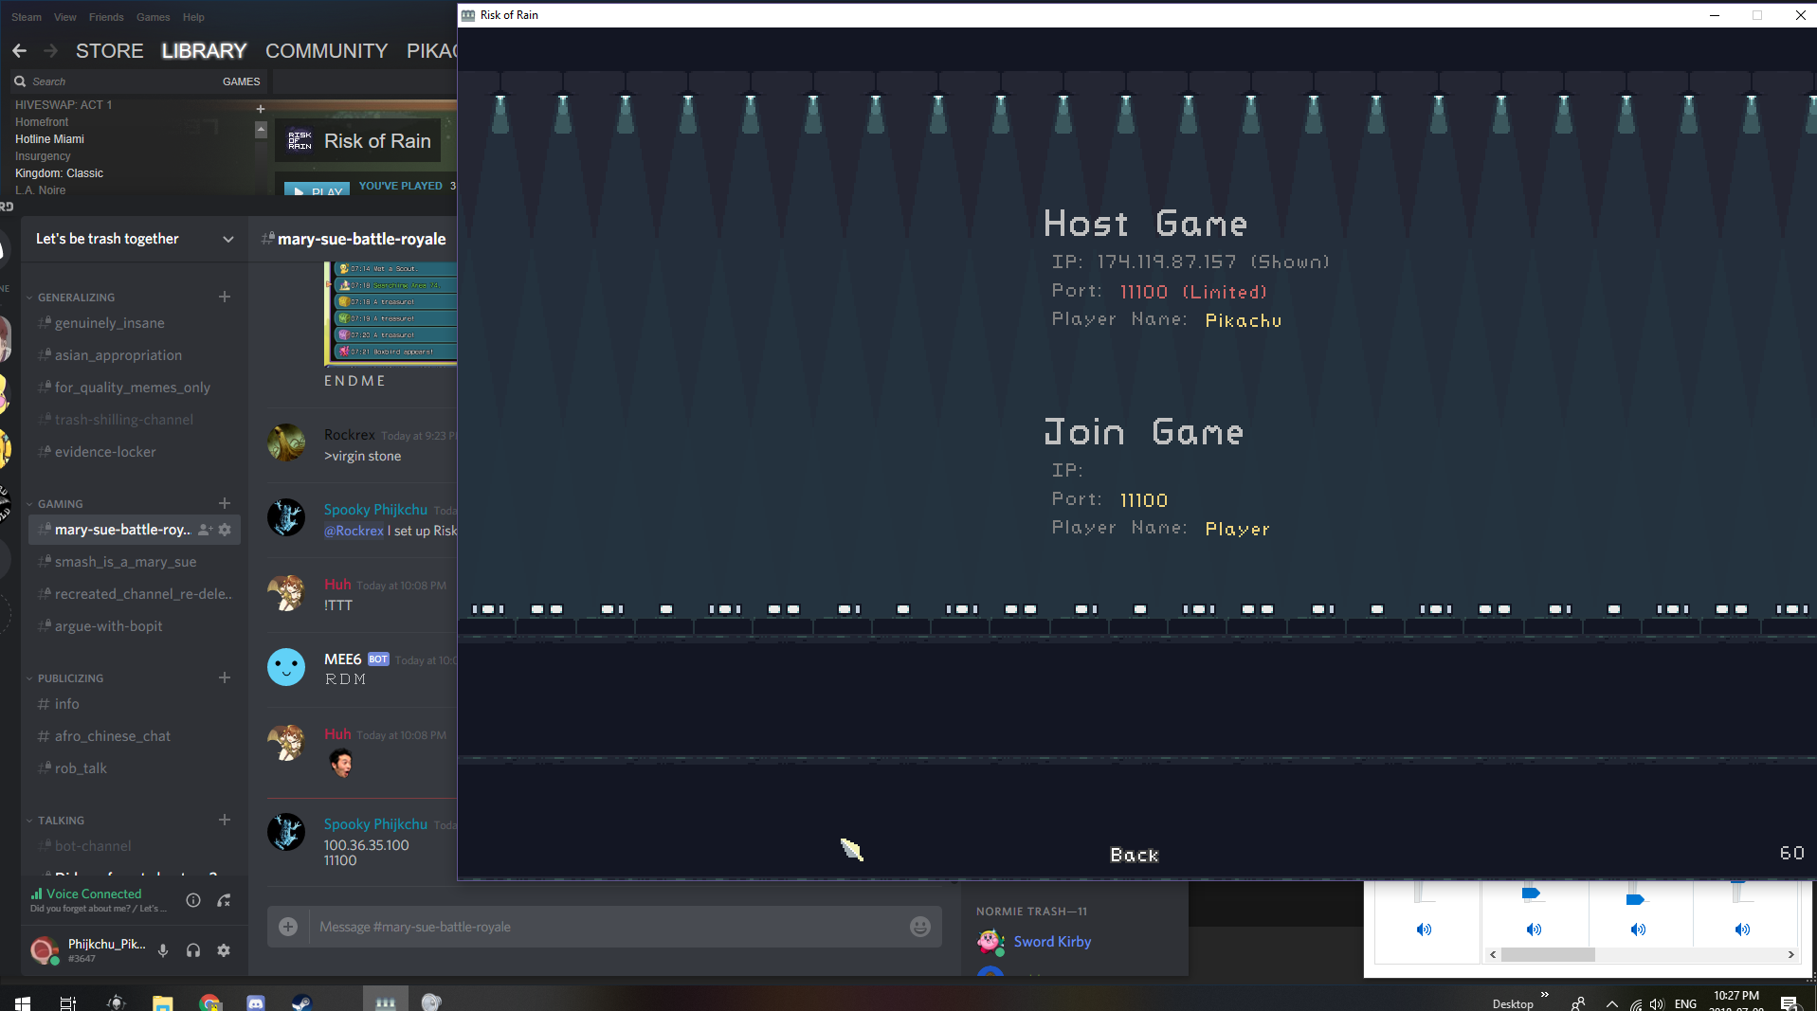The image size is (1817, 1011).
Task: Click Join Game in Risk of Rain
Action: pyautogui.click(x=1143, y=432)
